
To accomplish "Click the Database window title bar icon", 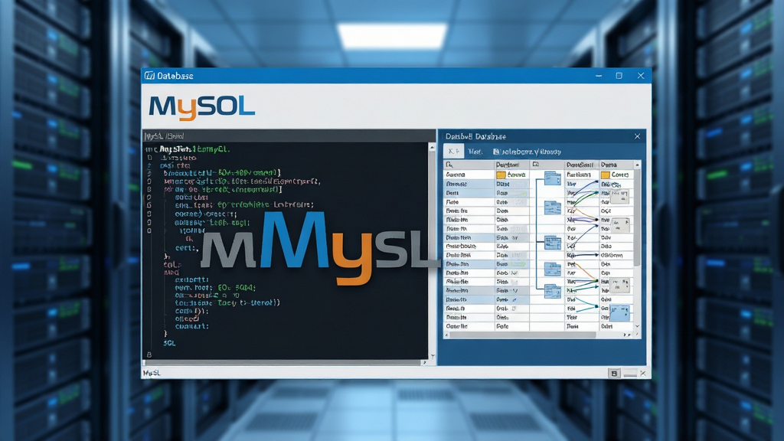I will click(149, 76).
